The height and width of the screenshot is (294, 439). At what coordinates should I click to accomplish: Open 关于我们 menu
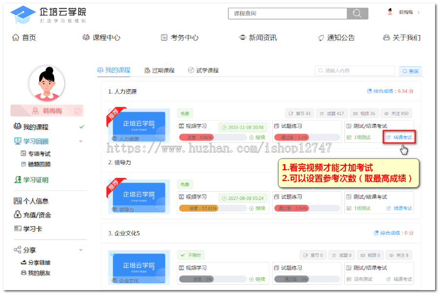point(401,38)
